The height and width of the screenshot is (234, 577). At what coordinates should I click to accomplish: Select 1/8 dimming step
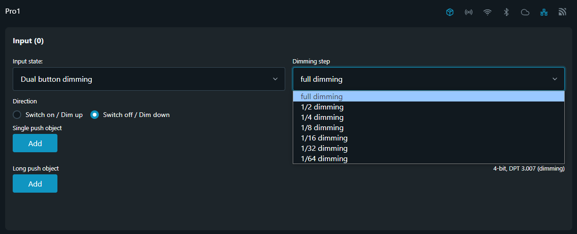322,128
